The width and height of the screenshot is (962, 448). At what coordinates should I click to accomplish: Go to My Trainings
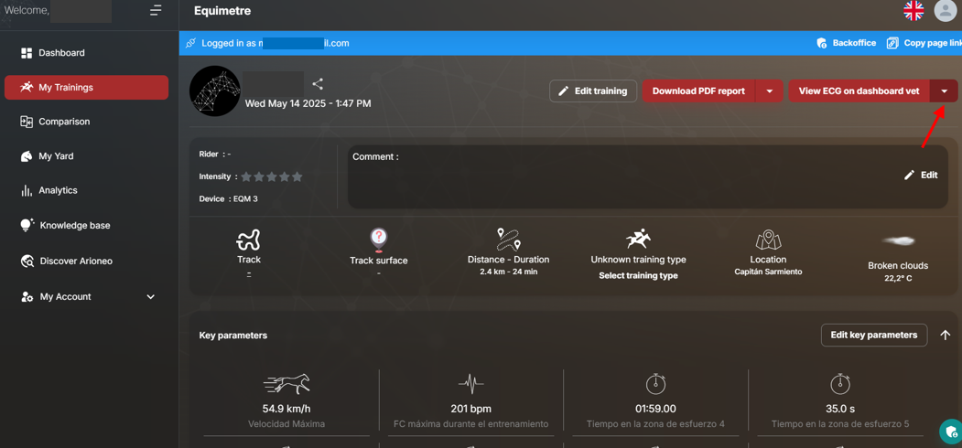[x=87, y=87]
